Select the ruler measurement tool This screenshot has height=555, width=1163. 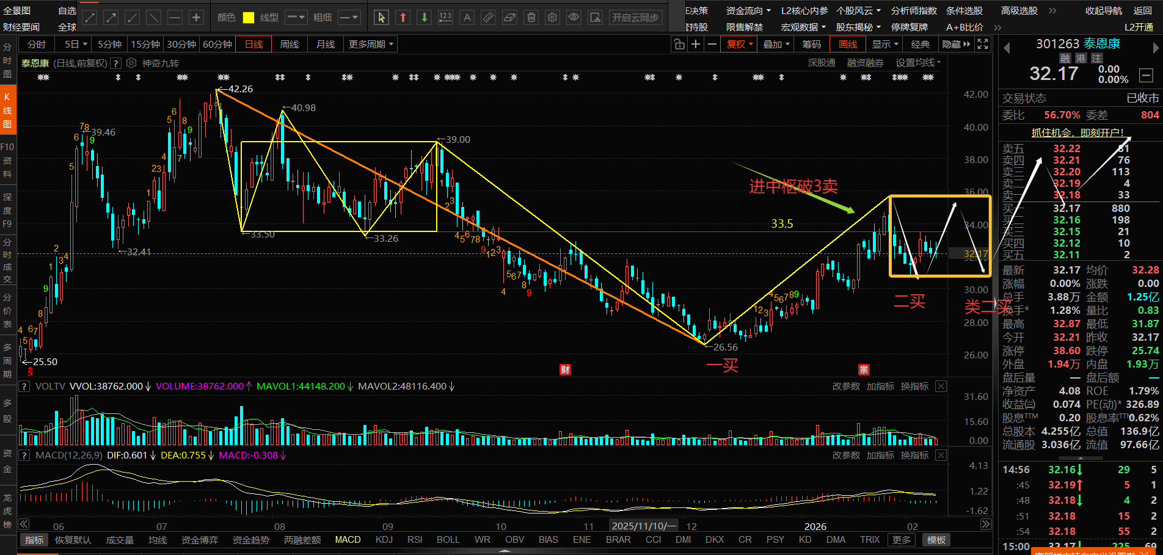pyautogui.click(x=488, y=18)
